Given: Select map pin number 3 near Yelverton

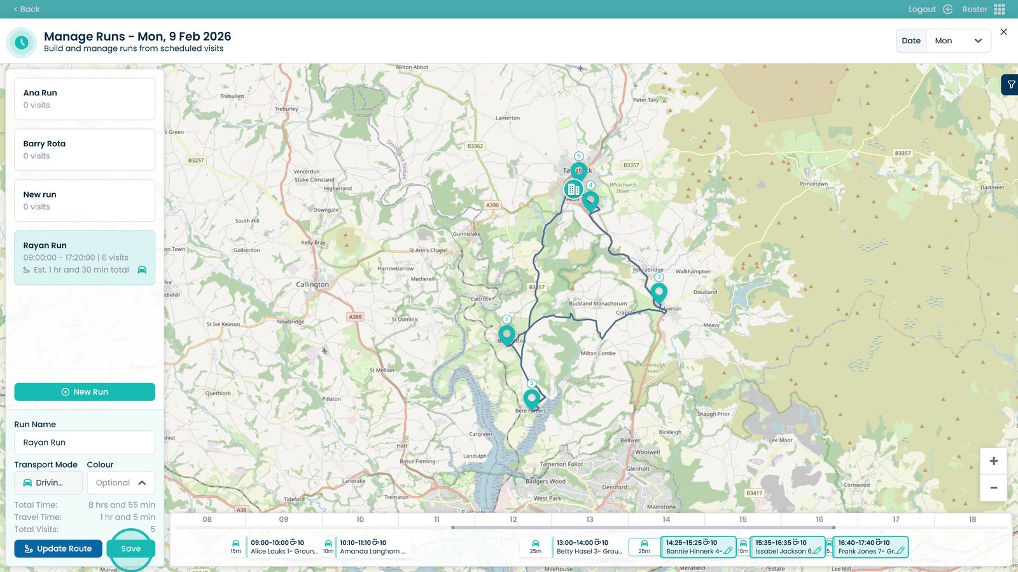Looking at the screenshot, I should coord(659,292).
